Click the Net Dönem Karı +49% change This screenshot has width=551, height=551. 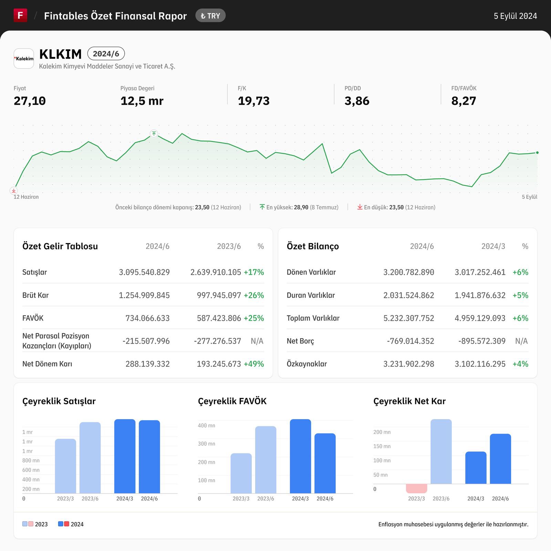pos(254,364)
